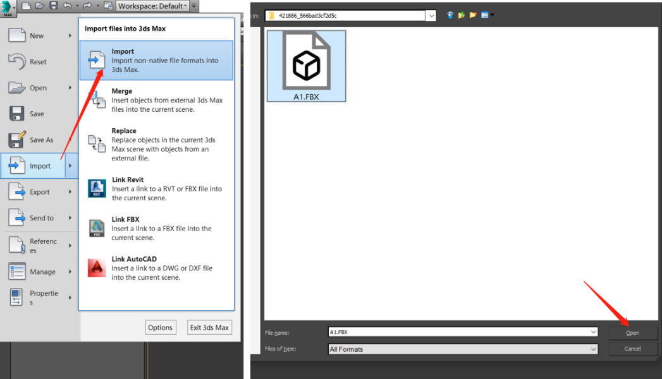Click the Link FBX icon
662x379 pixels.
tap(97, 228)
